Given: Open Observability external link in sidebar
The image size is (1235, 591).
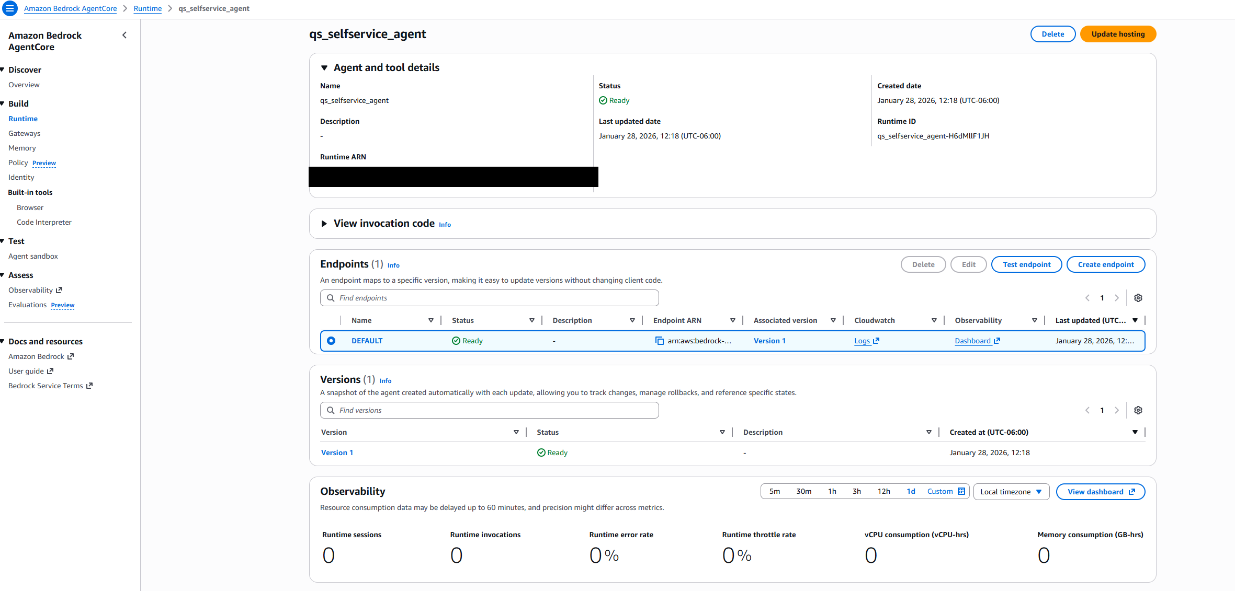Looking at the screenshot, I should 35,290.
